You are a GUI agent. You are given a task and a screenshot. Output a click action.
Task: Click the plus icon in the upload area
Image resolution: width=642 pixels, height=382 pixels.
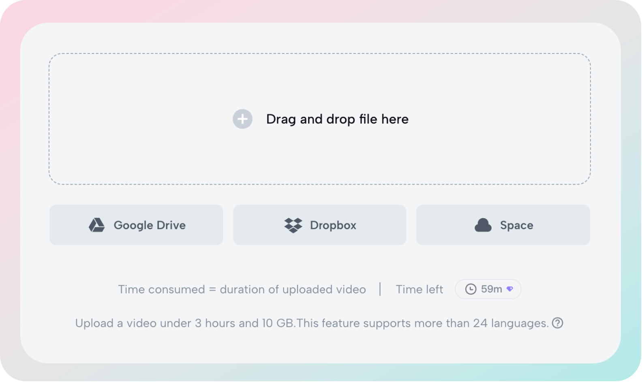pos(242,119)
